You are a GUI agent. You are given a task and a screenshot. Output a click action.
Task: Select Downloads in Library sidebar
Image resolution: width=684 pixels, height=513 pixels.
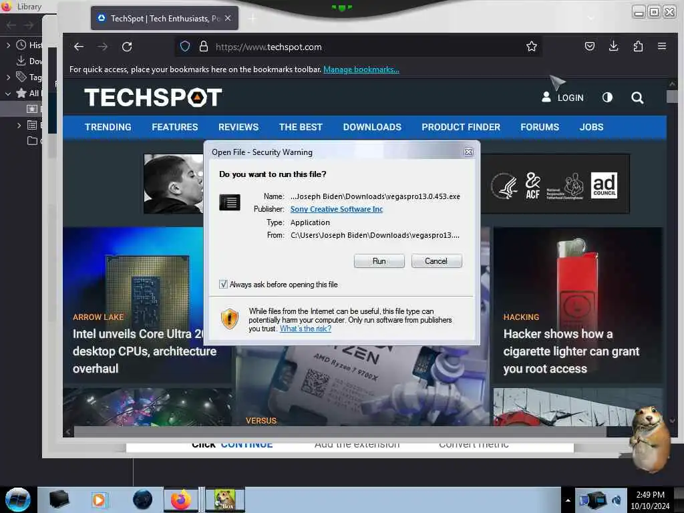(x=29, y=61)
